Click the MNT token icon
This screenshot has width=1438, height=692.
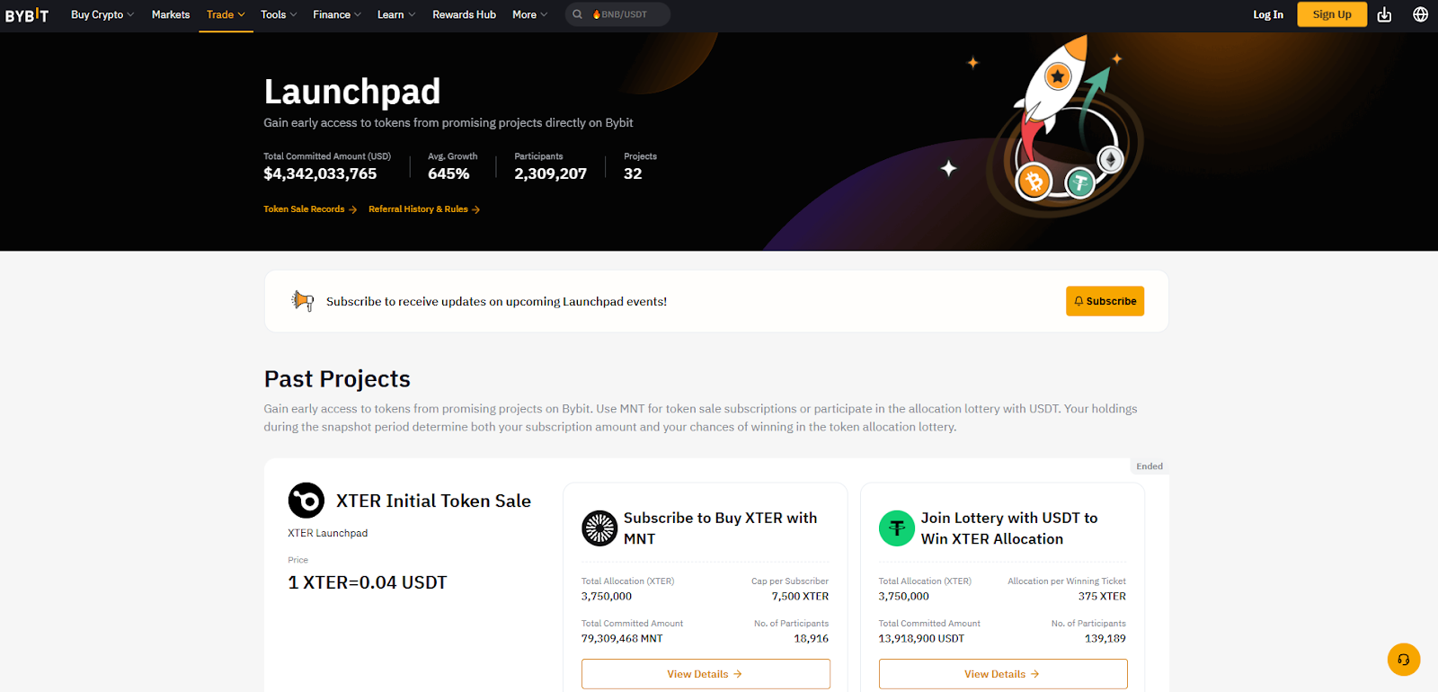pyautogui.click(x=599, y=528)
